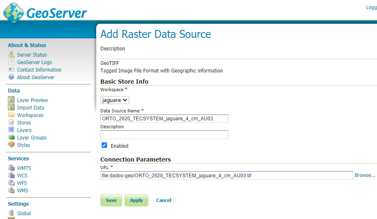Click the GeoServer Logs icon
Image resolution: width=377 pixels, height=219 pixels.
tap(11, 62)
